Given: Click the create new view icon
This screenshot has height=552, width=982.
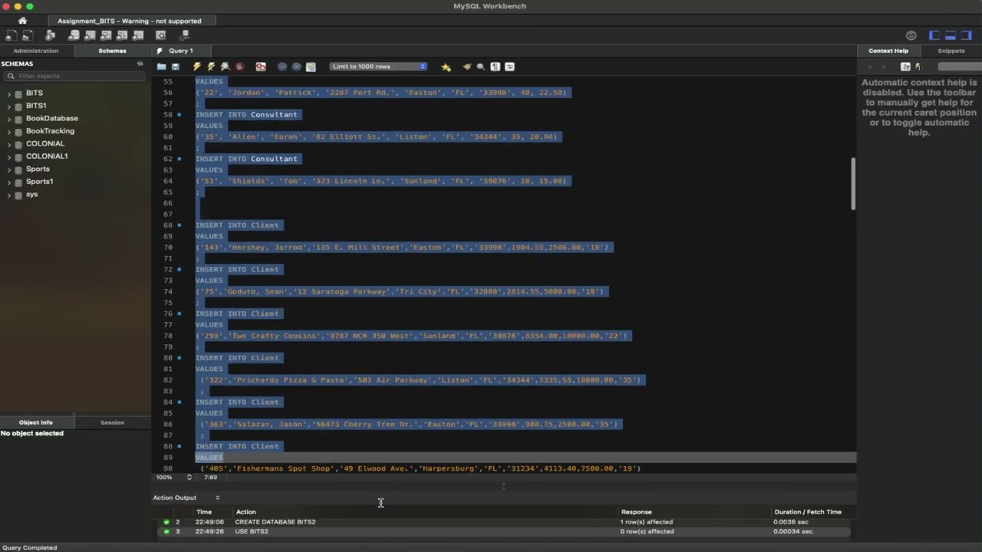Looking at the screenshot, I should [x=106, y=35].
